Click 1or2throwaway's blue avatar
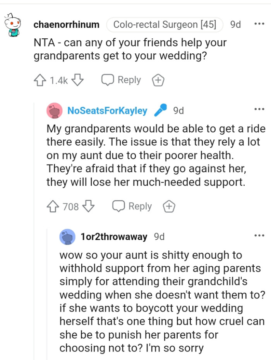Image resolution: width=271 pixels, height=360 pixels. pos(68,237)
